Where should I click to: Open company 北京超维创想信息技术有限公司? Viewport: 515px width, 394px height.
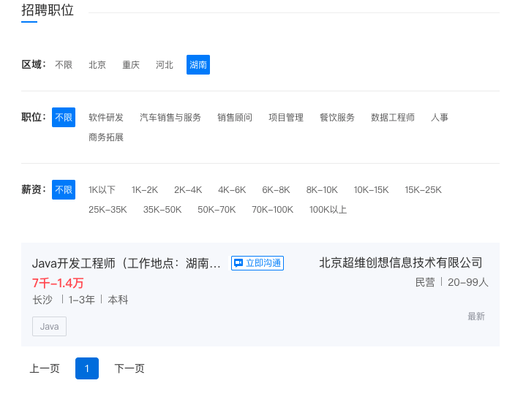point(401,262)
